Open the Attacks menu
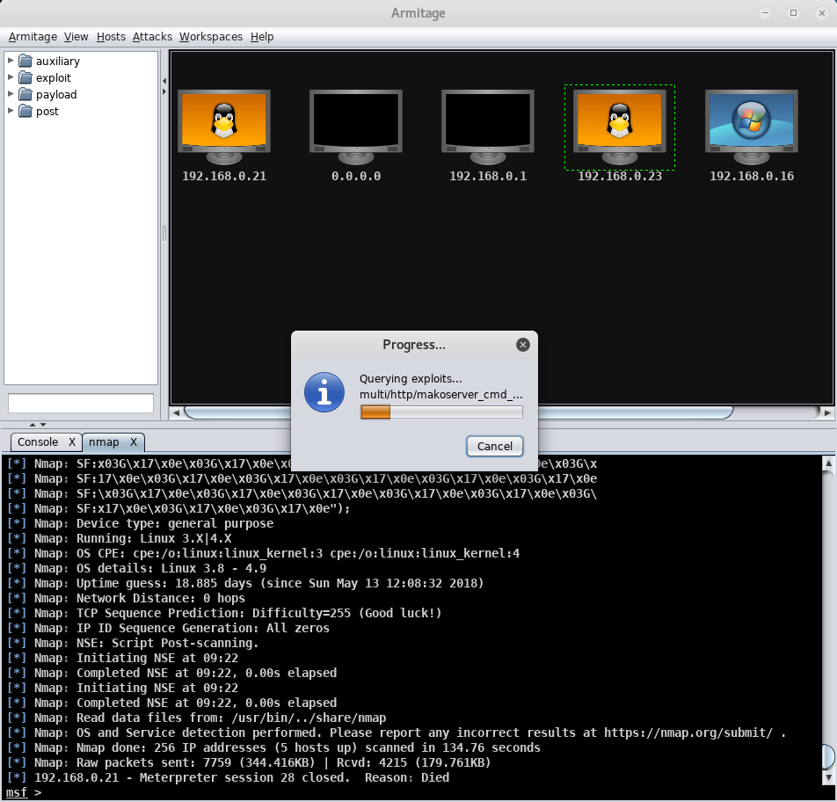Screen dimensions: 837x802 click(152, 37)
